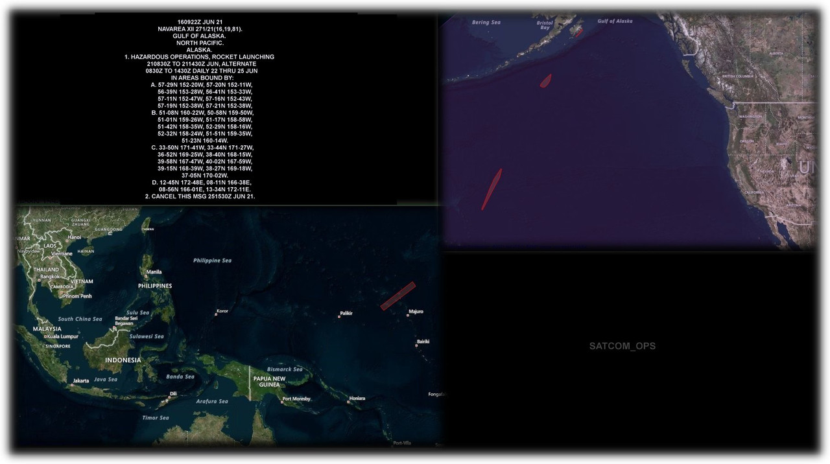
Task: Click the small red hazard zone south of Alaska
Action: coord(546,80)
